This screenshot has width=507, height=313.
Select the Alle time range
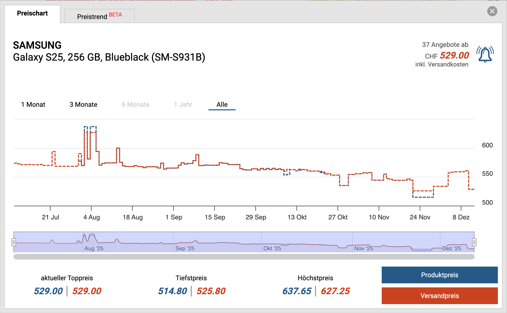coord(222,105)
